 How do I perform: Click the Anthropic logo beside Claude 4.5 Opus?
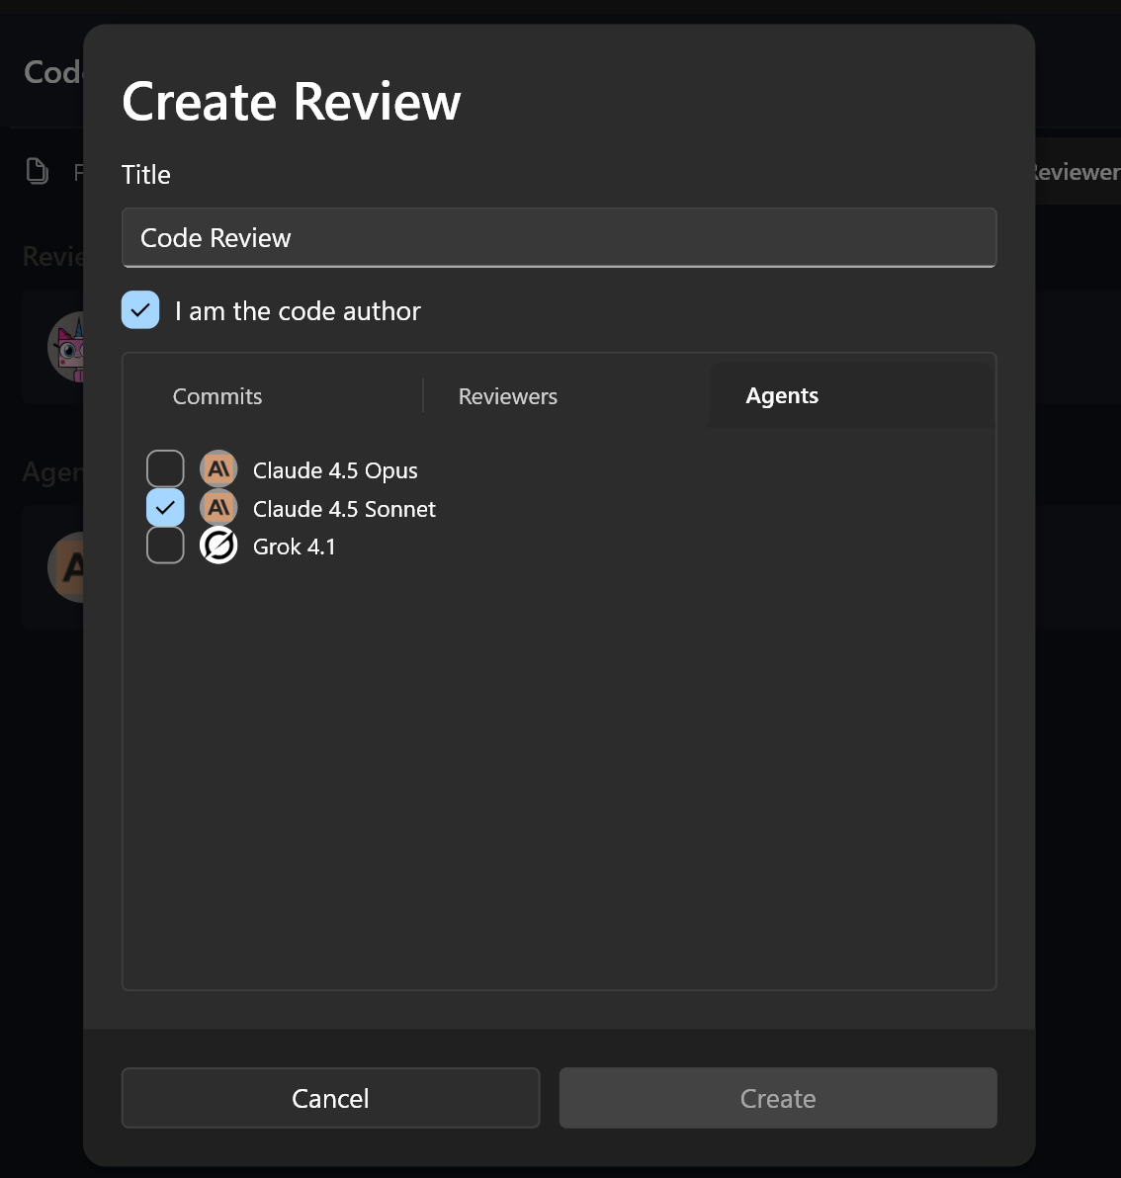point(218,468)
